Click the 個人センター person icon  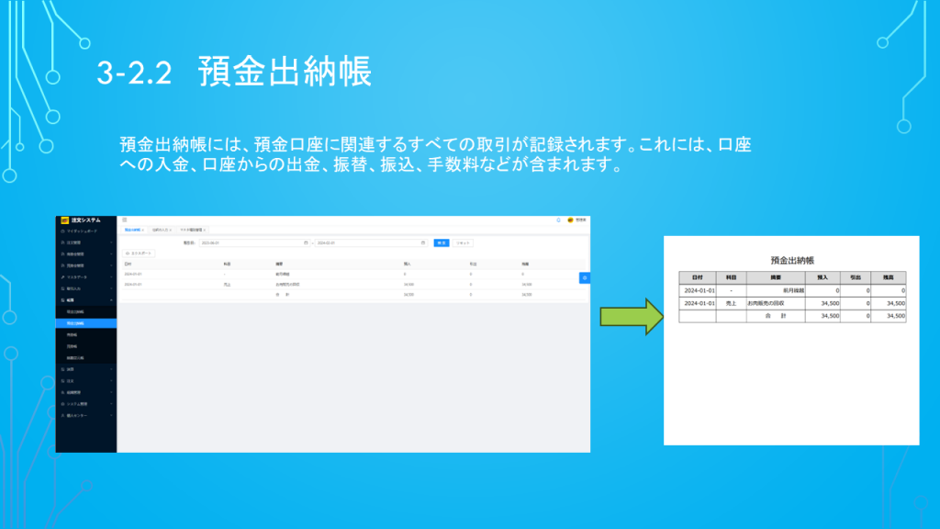(x=63, y=415)
